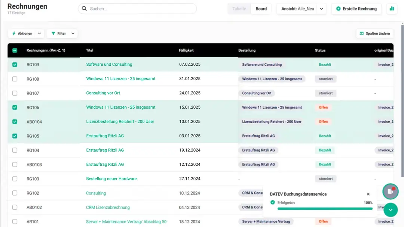The width and height of the screenshot is (404, 227).
Task: Open the Consulting vor Ort invoice link
Action: point(103,93)
